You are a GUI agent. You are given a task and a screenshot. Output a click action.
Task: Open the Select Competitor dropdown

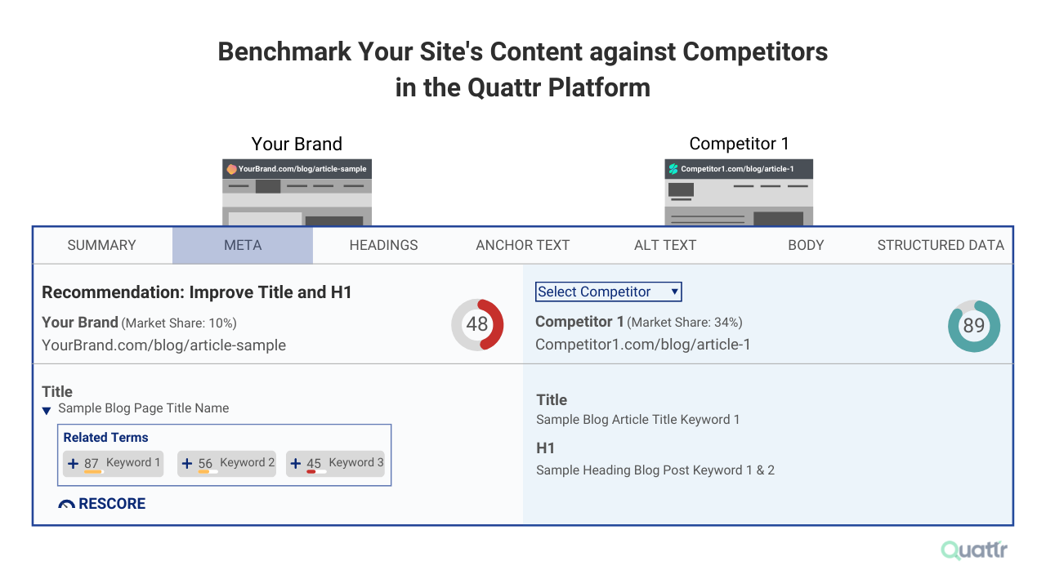tap(608, 292)
